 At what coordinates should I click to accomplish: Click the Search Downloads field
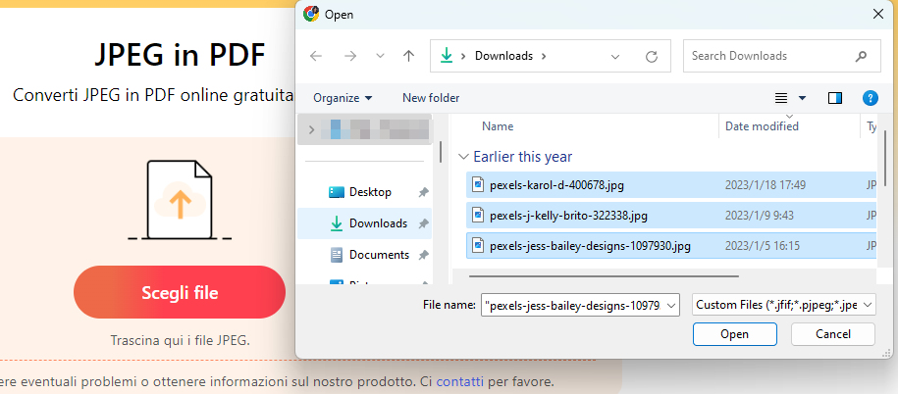click(x=766, y=56)
